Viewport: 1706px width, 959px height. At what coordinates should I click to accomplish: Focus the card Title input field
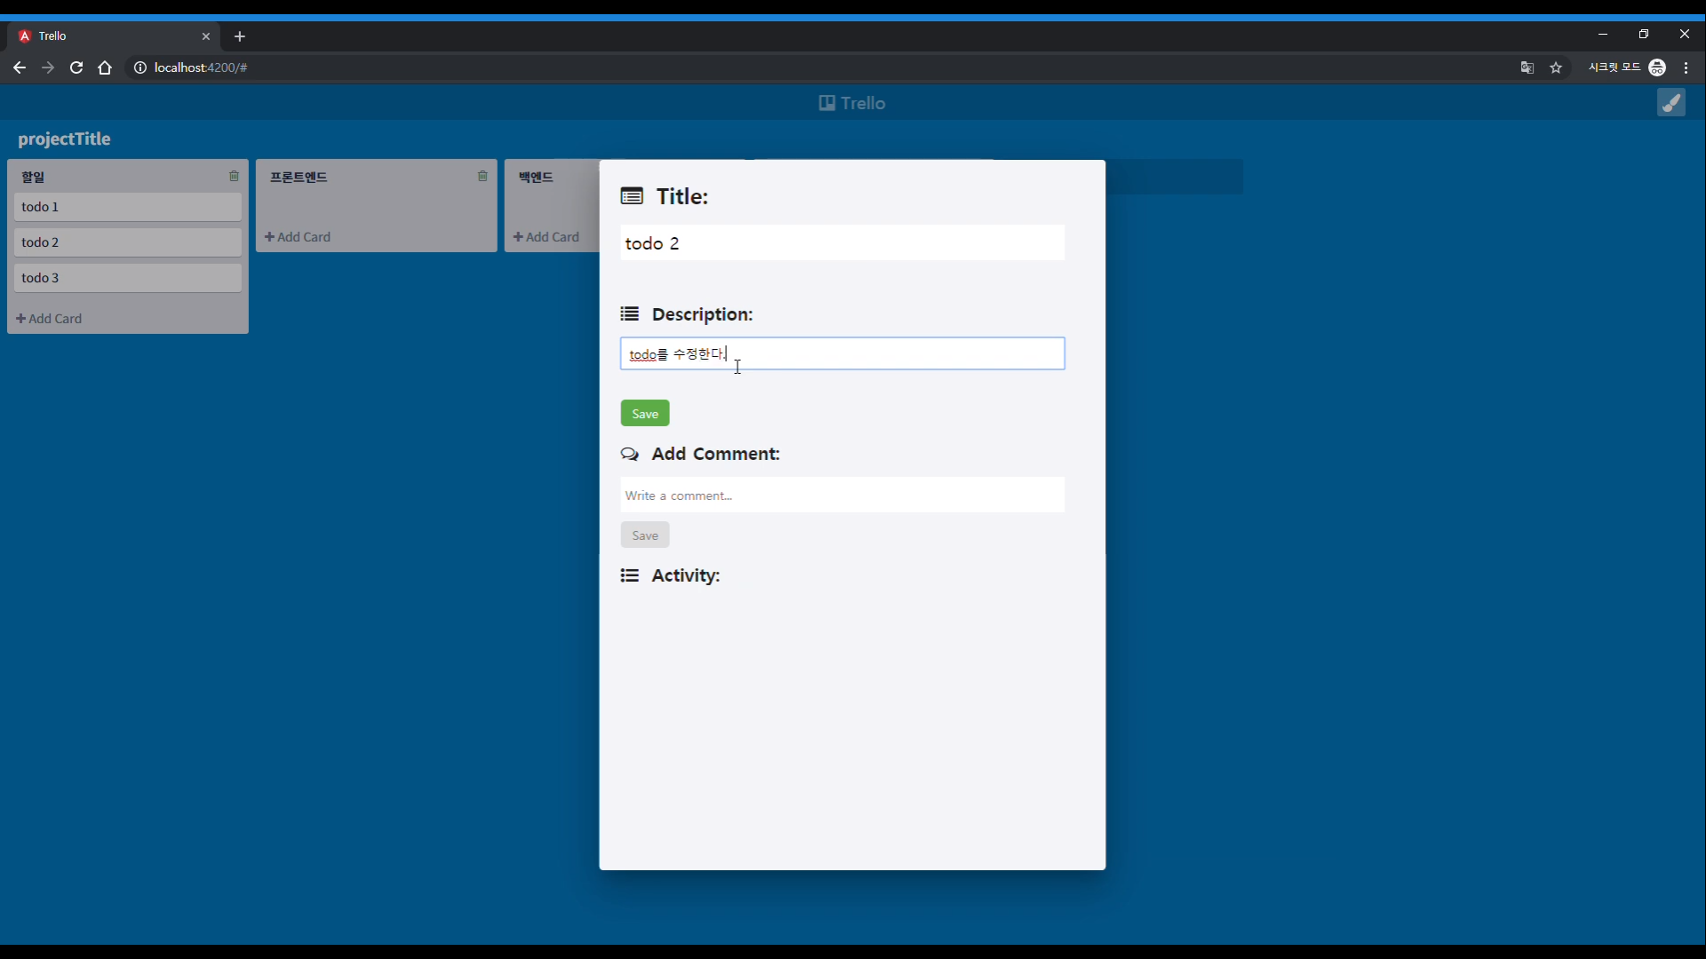pyautogui.click(x=841, y=243)
